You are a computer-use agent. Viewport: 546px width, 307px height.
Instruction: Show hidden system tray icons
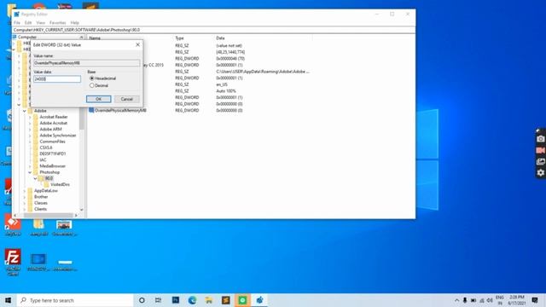coord(457,300)
